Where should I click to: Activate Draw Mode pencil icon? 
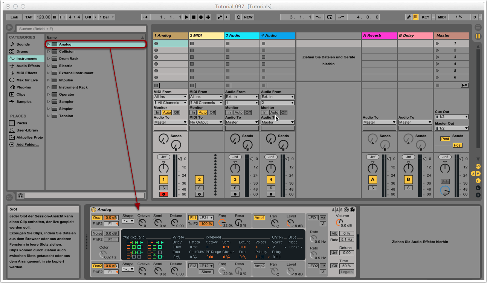pyautogui.click(x=409, y=17)
